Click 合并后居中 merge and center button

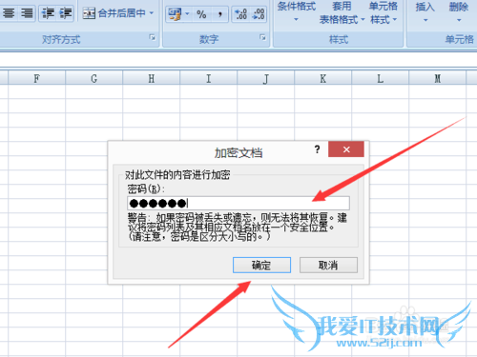pyautogui.click(x=114, y=13)
